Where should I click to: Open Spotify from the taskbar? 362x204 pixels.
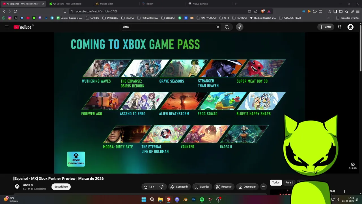[x=202, y=199]
